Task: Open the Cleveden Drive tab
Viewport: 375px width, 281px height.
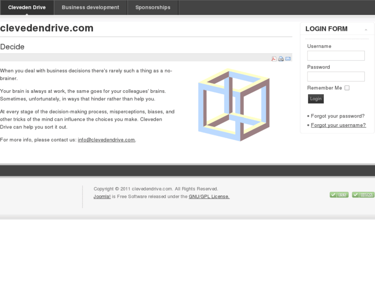Action: click(27, 7)
